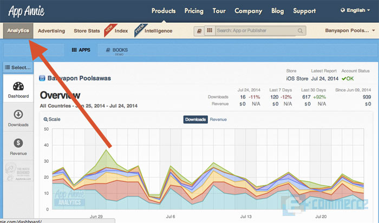The image size is (379, 223).
Task: Open the Banyapon Pools account dropdown
Action: 350,31
